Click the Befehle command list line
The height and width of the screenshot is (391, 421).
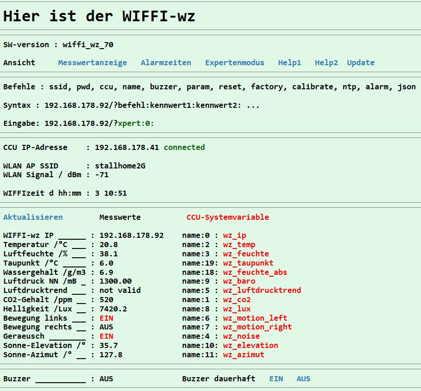209,87
